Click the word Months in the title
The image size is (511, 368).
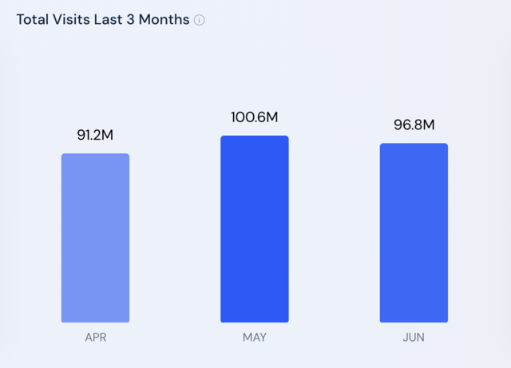164,19
